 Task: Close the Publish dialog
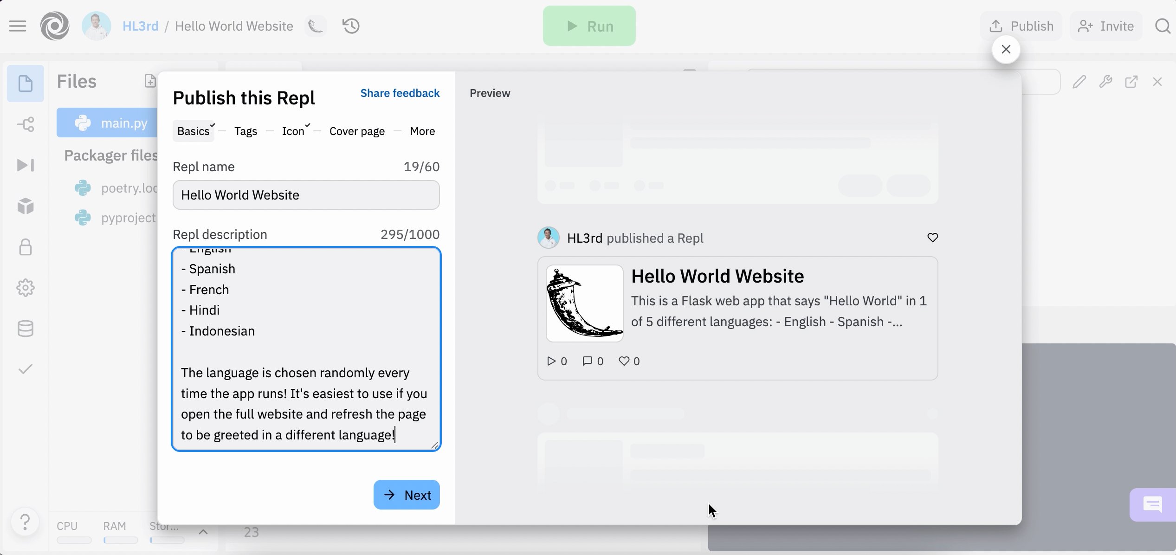click(1006, 49)
